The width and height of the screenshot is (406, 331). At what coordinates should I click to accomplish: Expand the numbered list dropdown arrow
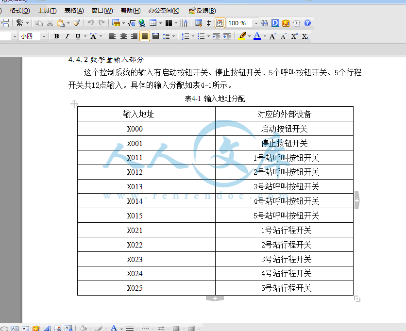[193, 36]
